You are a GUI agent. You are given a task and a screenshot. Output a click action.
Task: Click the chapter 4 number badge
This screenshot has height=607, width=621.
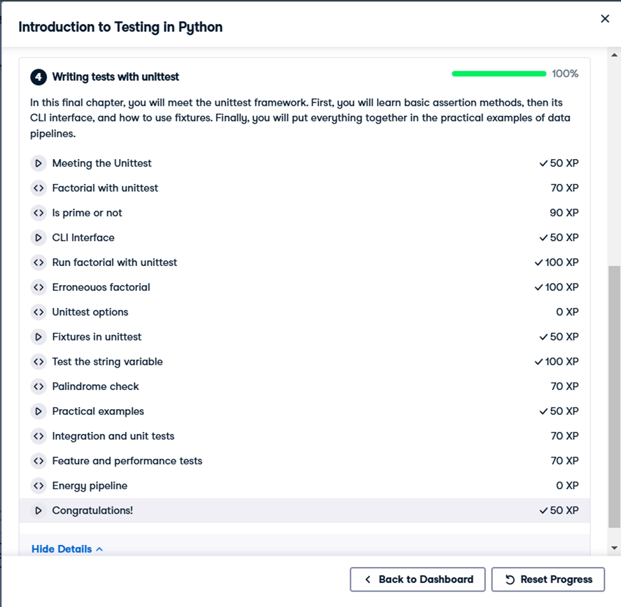pos(38,77)
